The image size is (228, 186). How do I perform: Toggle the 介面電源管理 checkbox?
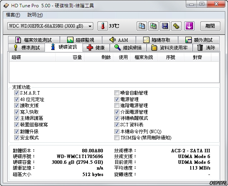tap(117, 112)
